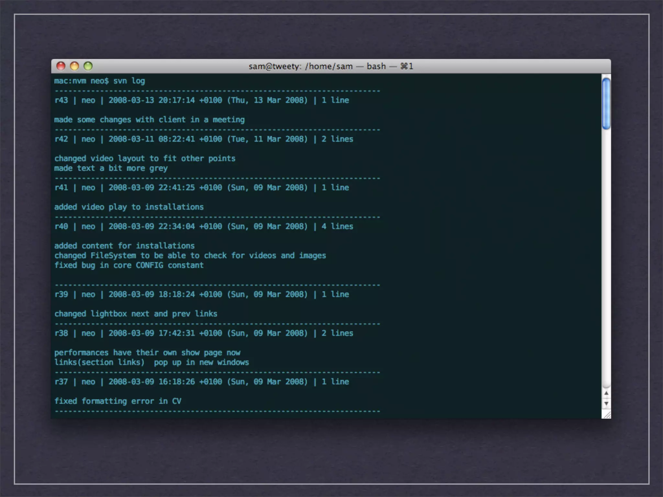Image resolution: width=663 pixels, height=497 pixels.
Task: Click the terminal window title text
Action: pos(331,66)
